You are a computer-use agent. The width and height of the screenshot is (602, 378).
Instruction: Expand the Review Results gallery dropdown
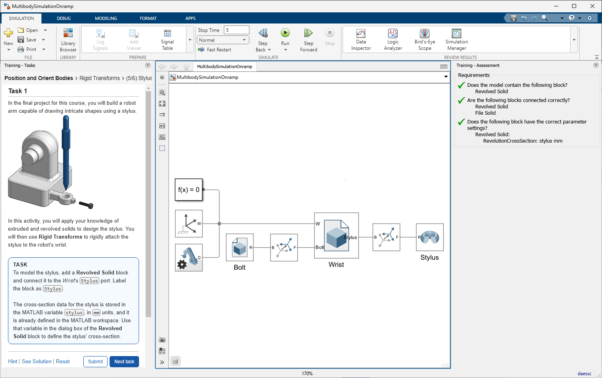[574, 40]
